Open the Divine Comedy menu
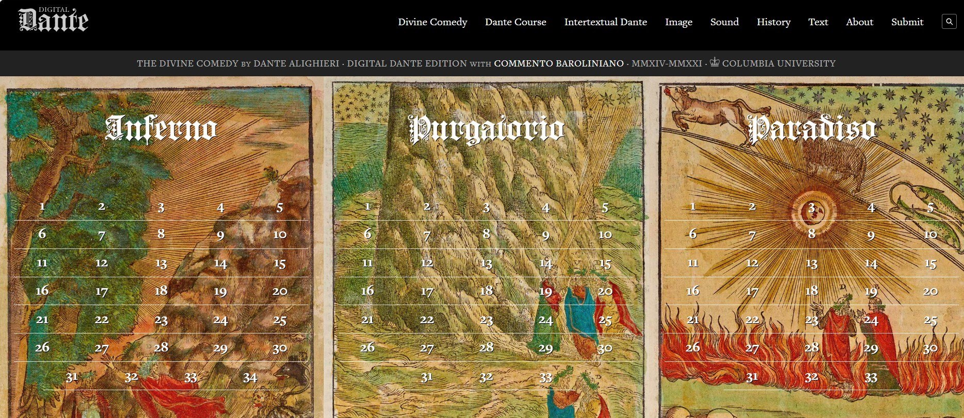964x418 pixels. point(433,22)
